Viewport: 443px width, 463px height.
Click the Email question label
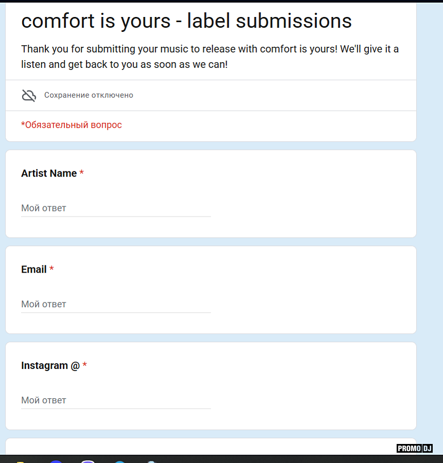pos(34,270)
